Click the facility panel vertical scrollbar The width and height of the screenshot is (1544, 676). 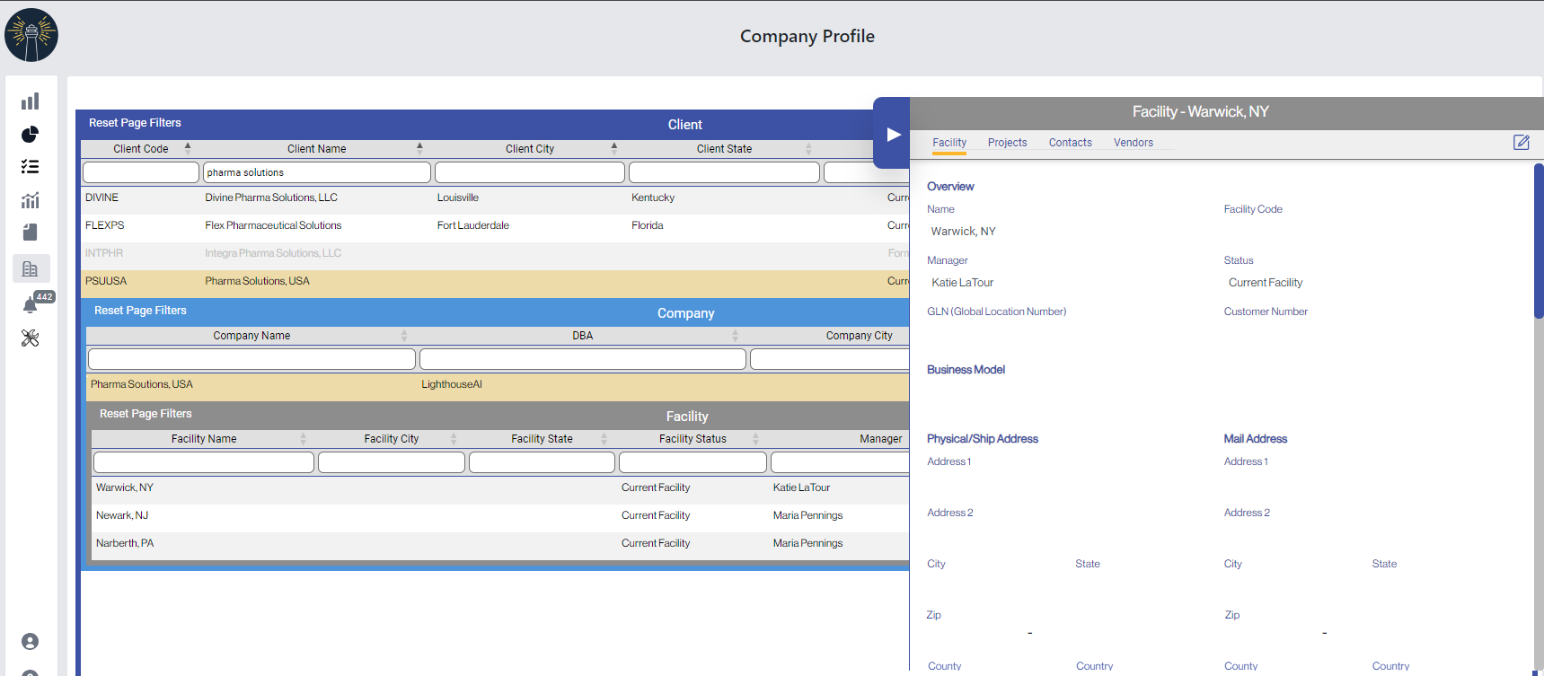[x=1538, y=242]
